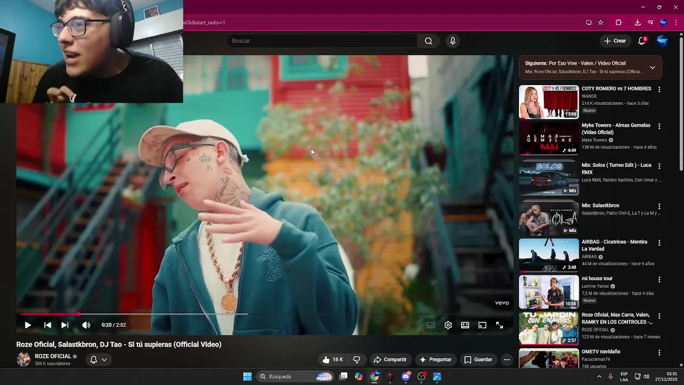This screenshot has height=385, width=684.
Task: Open Mix: Salastkbron title
Action: click(x=601, y=206)
